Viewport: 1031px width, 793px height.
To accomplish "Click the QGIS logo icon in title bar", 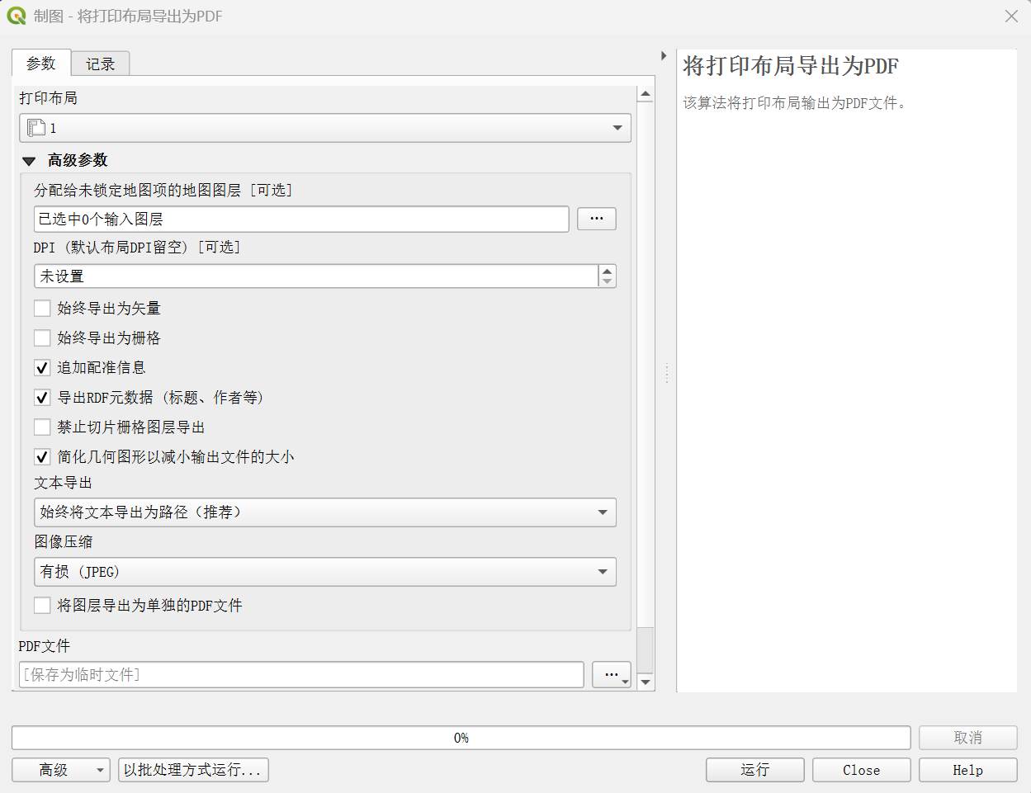I will [17, 16].
